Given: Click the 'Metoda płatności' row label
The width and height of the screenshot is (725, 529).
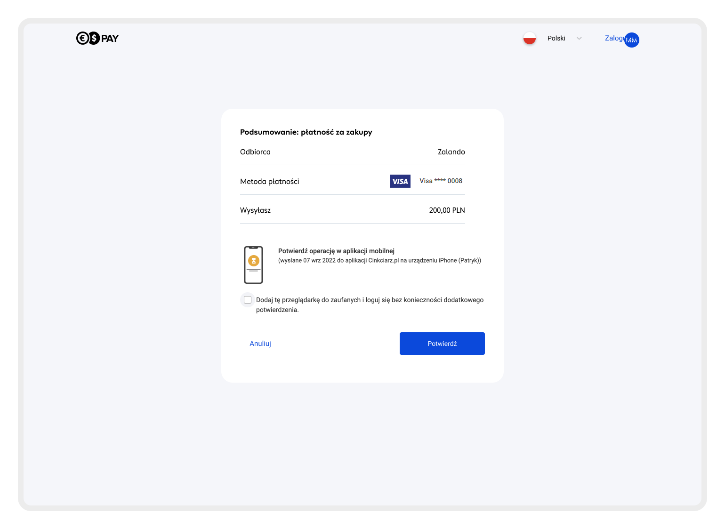Looking at the screenshot, I should click(269, 182).
